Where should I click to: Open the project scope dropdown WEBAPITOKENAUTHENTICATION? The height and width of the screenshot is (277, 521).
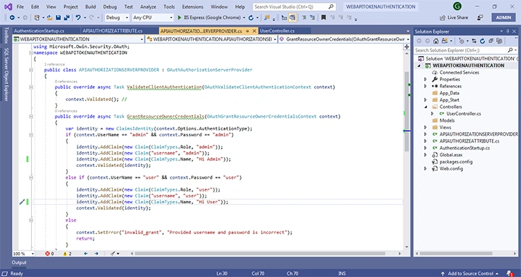coord(78,39)
